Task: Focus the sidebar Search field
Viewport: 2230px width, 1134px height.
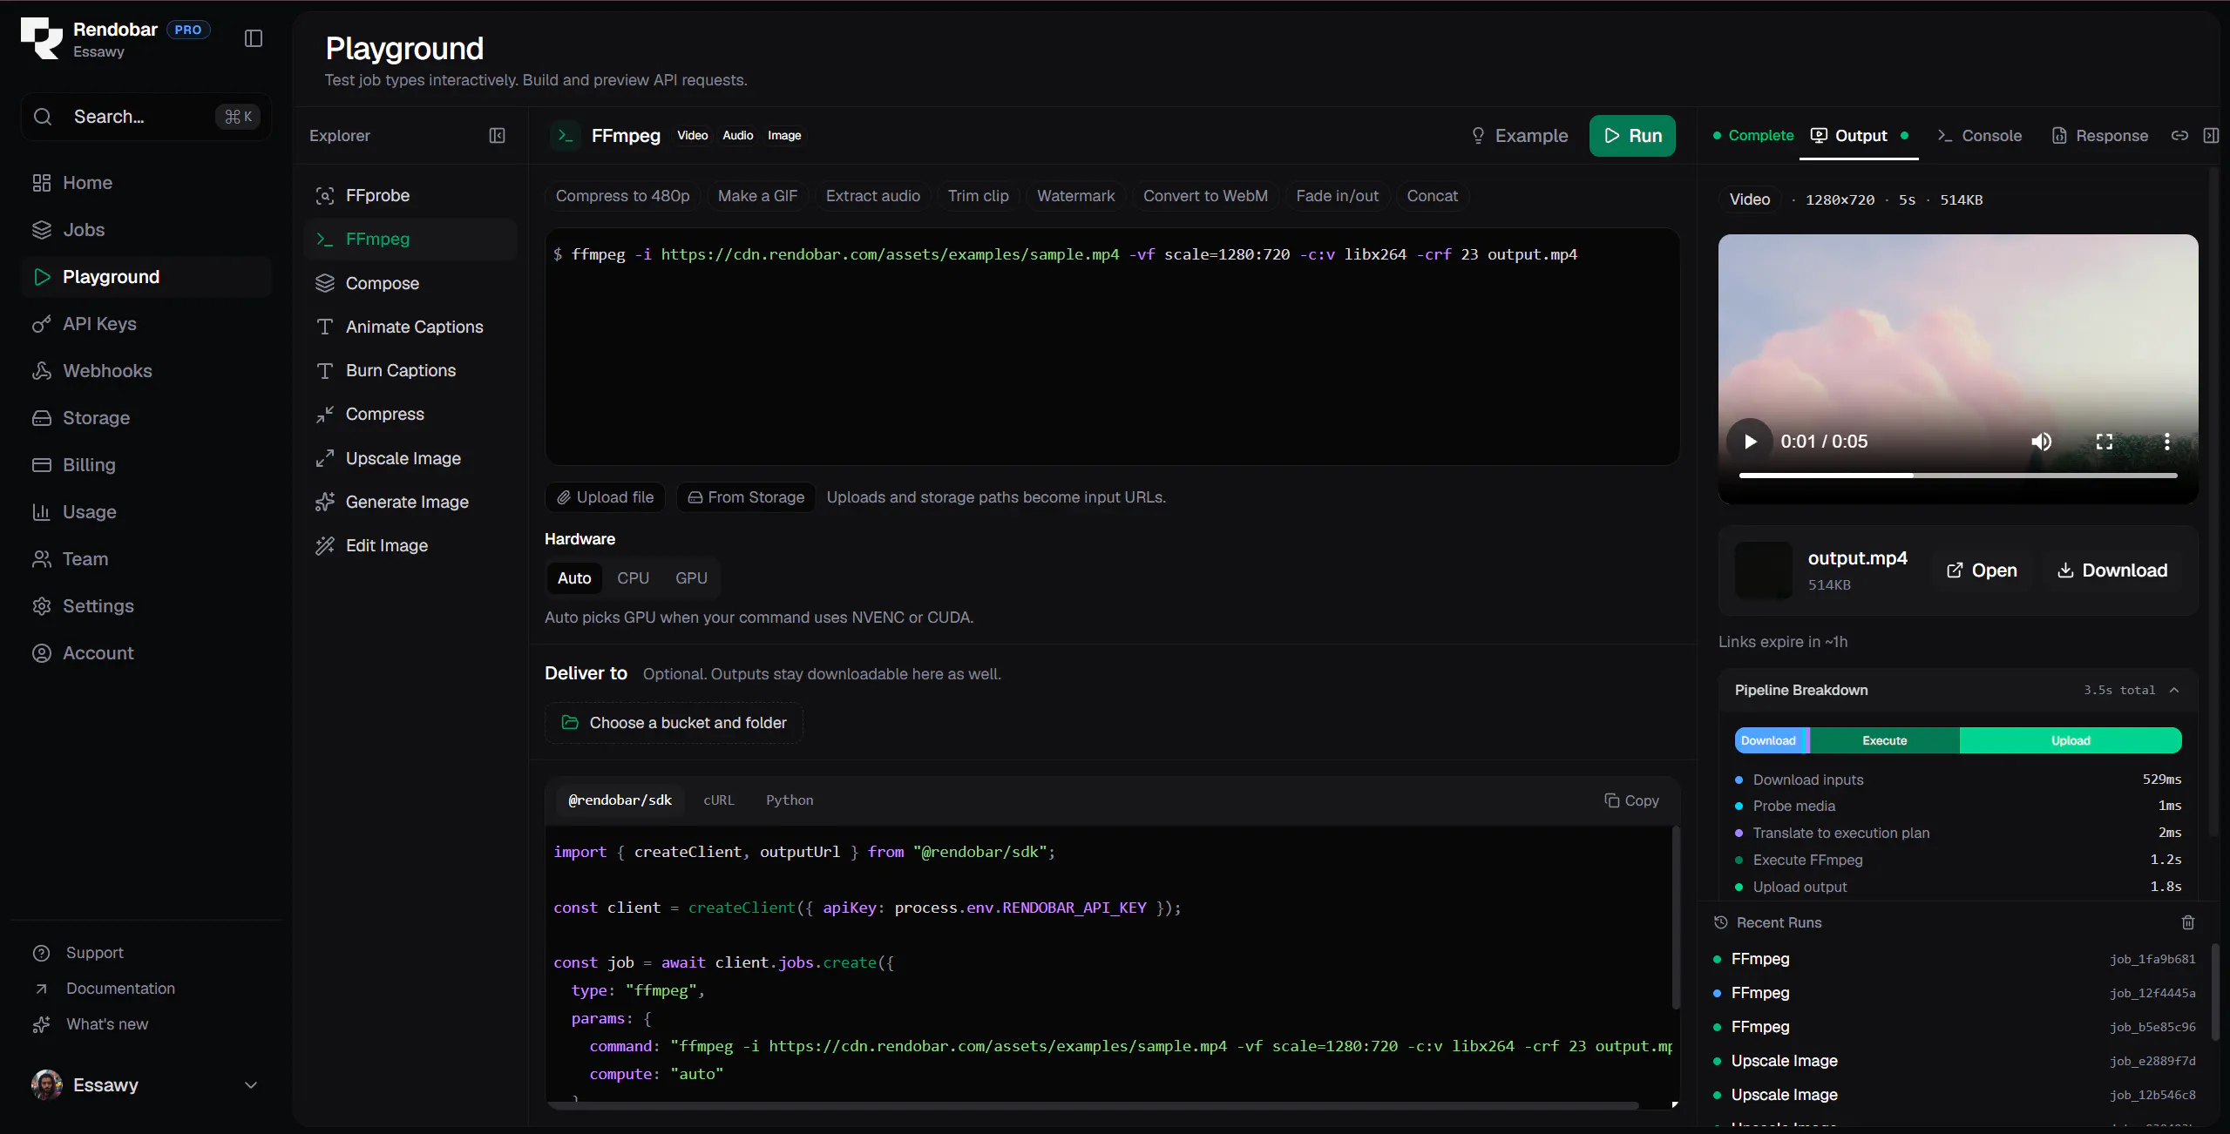Action: (x=146, y=117)
